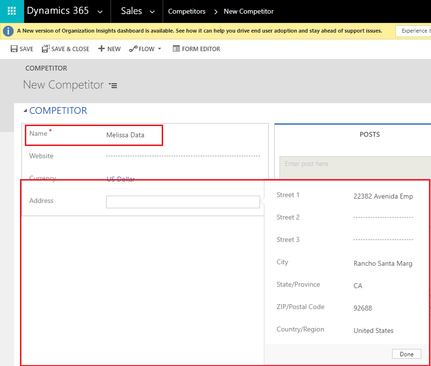The width and height of the screenshot is (431, 366).
Task: Click the FLOW command label
Action: coord(147,49)
